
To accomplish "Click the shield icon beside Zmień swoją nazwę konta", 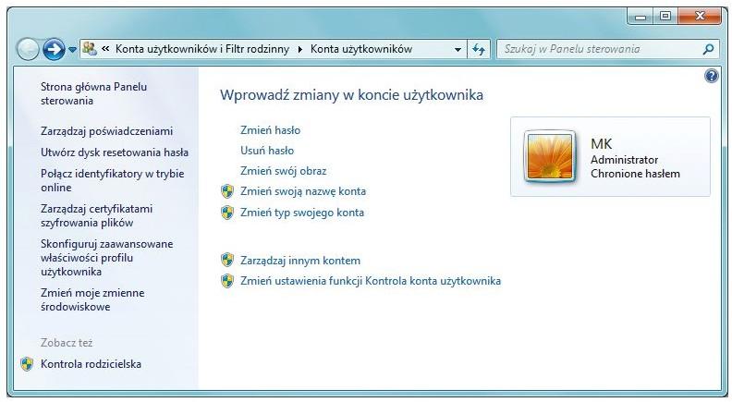I will [227, 191].
